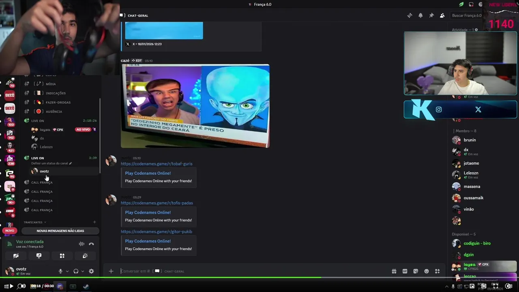Click the voice connection signal icon
Image resolution: width=519 pixels, height=292 pixels.
(10, 244)
